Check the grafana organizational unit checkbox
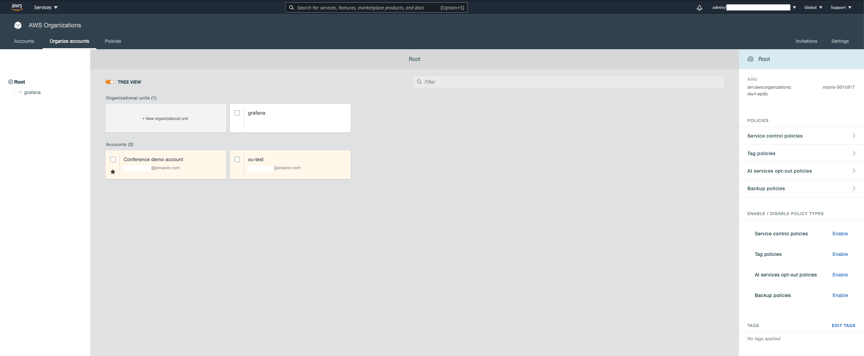Viewport: 864px width, 356px height. 238,113
